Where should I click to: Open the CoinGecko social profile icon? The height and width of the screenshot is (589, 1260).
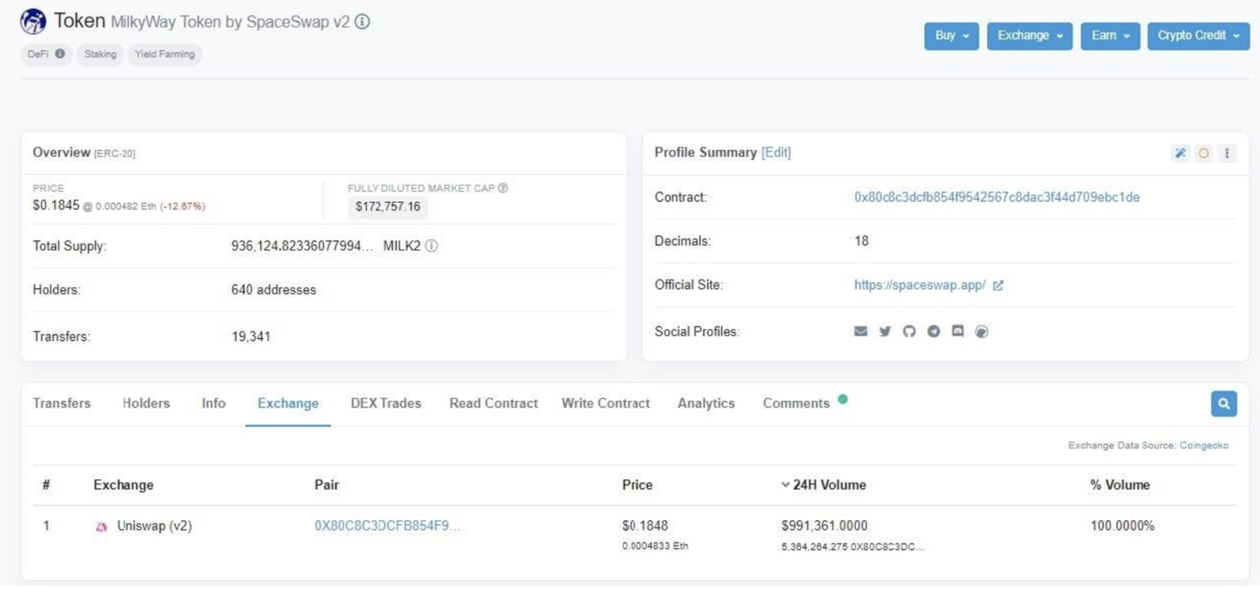pos(982,331)
